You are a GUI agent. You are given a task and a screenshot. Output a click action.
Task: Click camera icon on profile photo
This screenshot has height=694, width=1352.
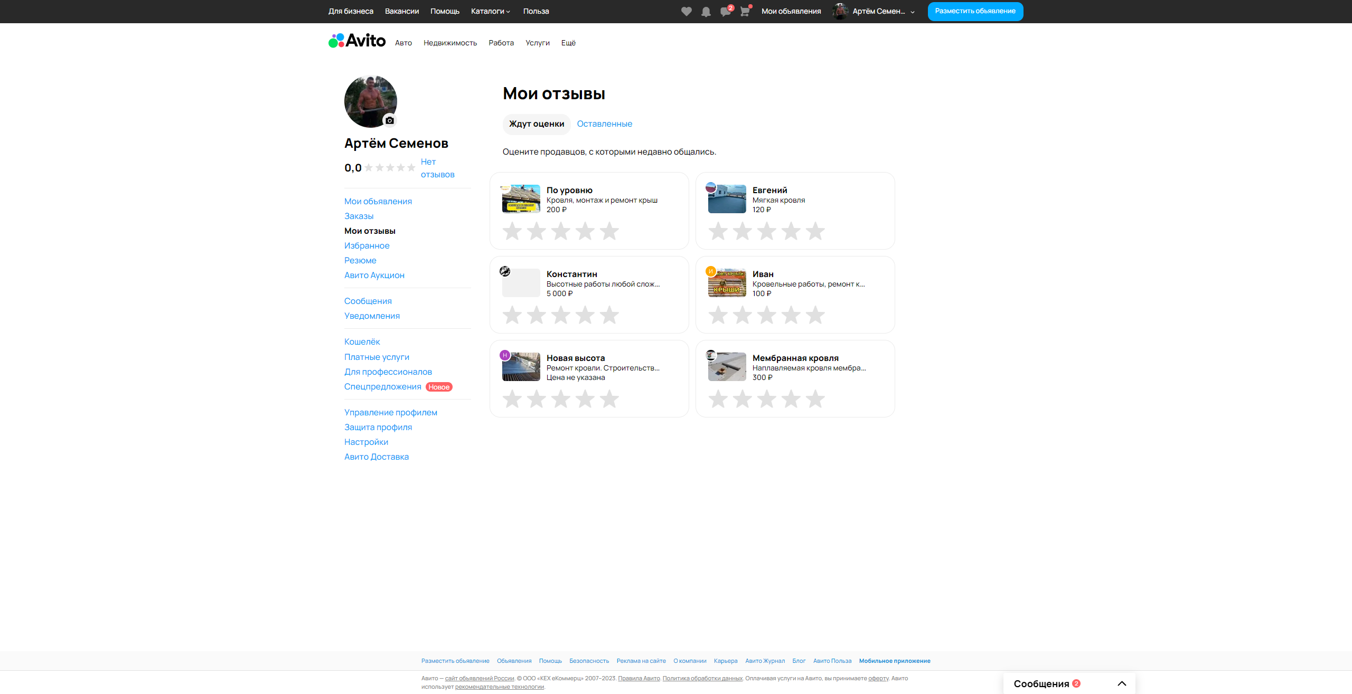390,120
